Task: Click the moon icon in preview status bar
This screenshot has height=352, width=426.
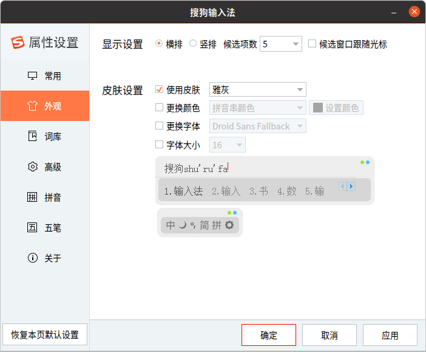Action: (182, 225)
